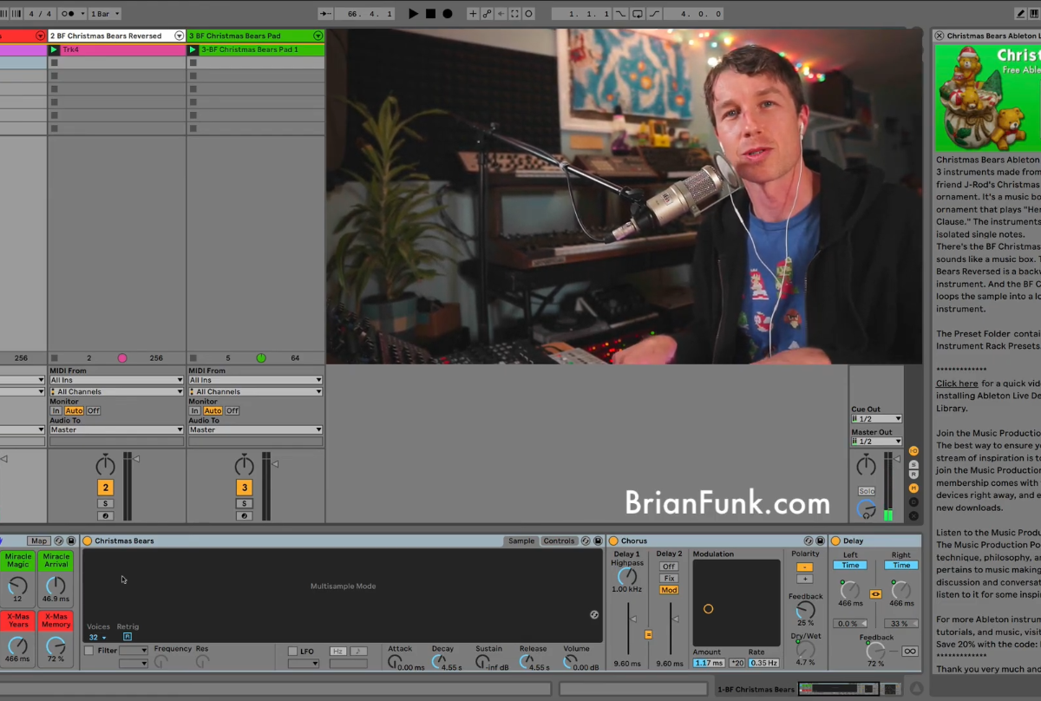Switch to the Controls tab
1041x701 pixels.
coord(559,541)
